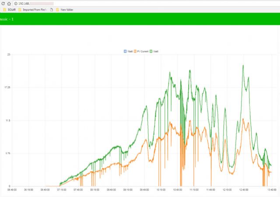
Task: Open site information icon beside the URL
Action: (16, 3)
